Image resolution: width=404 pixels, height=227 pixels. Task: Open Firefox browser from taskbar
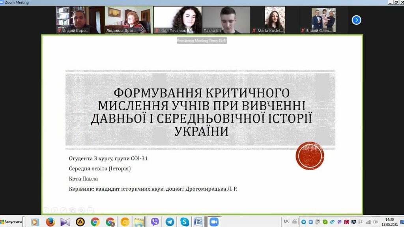coord(50,222)
